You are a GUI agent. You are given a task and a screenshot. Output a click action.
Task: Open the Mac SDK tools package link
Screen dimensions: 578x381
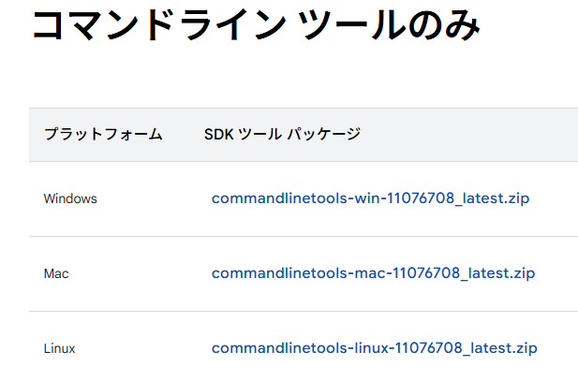point(373,273)
